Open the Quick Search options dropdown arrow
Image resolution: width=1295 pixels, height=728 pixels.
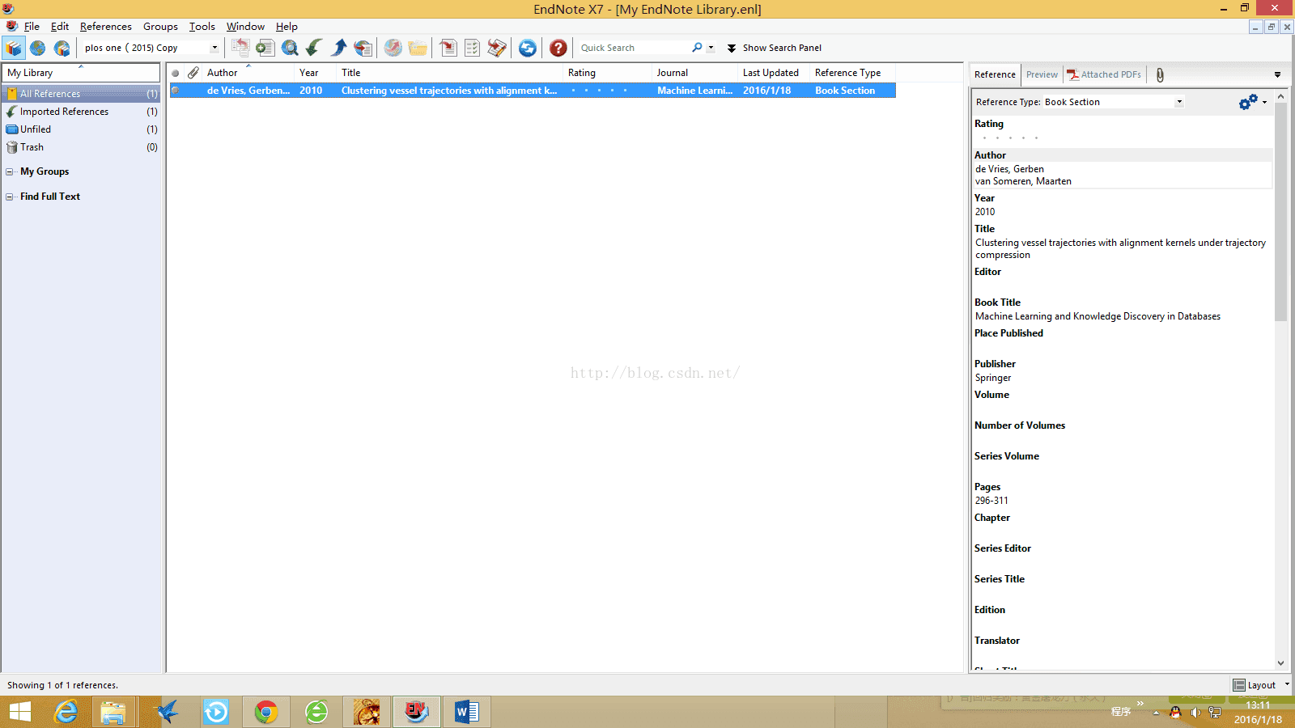coord(711,48)
